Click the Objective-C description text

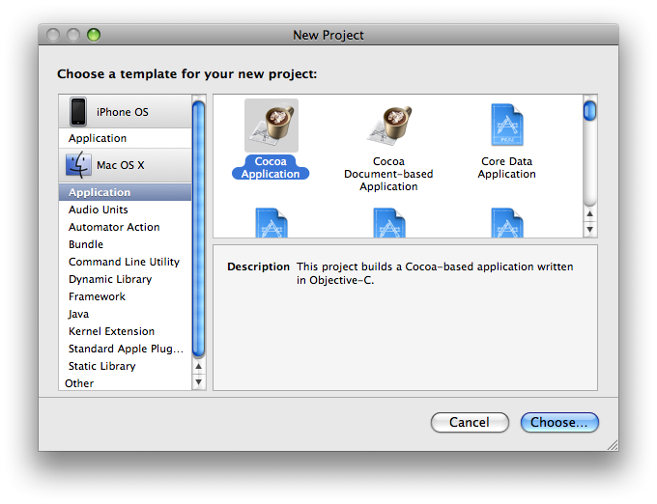(x=435, y=273)
